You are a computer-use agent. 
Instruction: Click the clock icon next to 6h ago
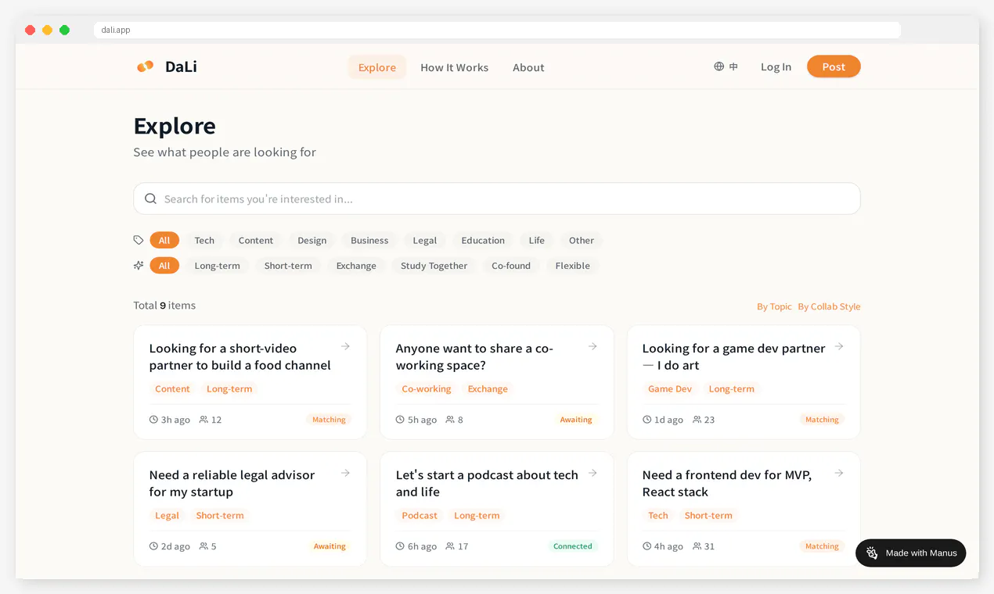click(x=400, y=546)
